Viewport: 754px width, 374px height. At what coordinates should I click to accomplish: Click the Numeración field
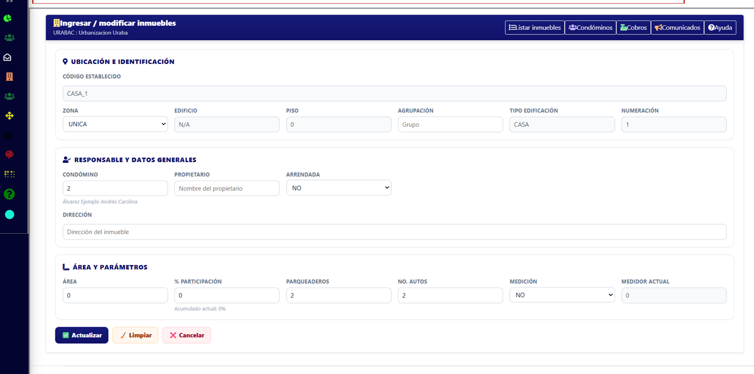674,124
